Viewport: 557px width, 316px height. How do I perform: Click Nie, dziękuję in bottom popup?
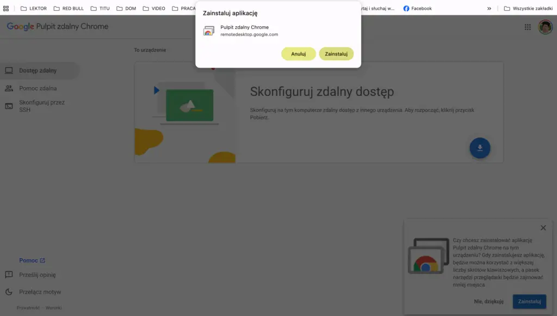click(488, 301)
